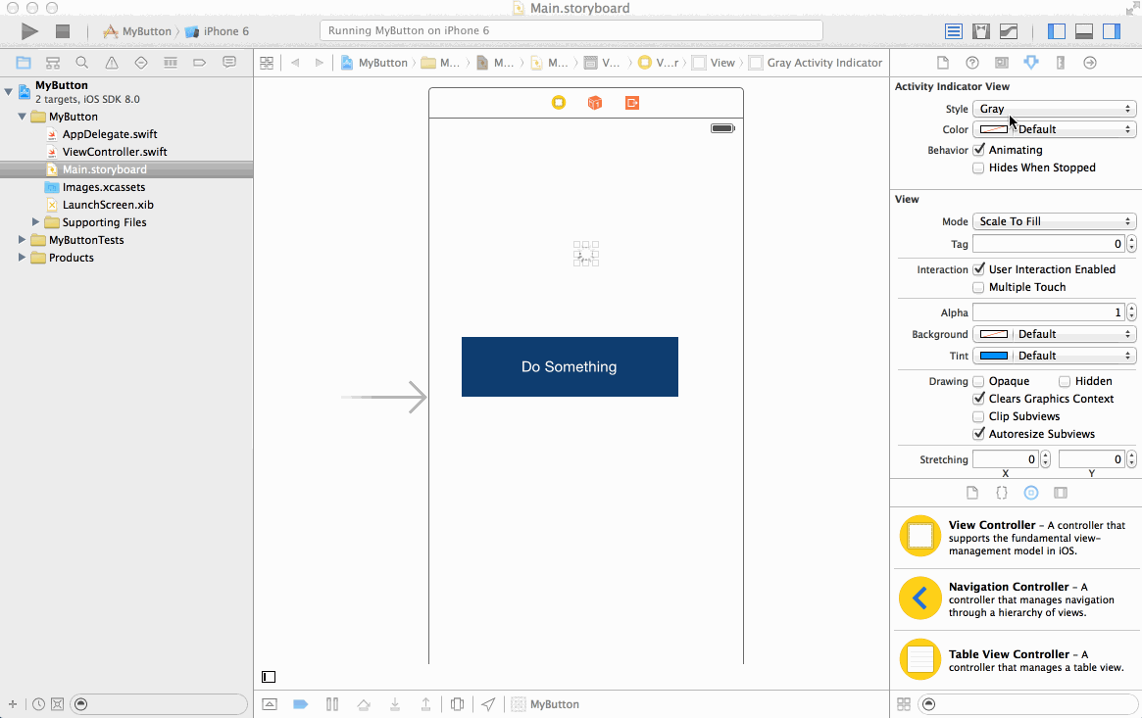Check the Opaque option
Viewport: 1142px width, 718px height.
click(979, 381)
